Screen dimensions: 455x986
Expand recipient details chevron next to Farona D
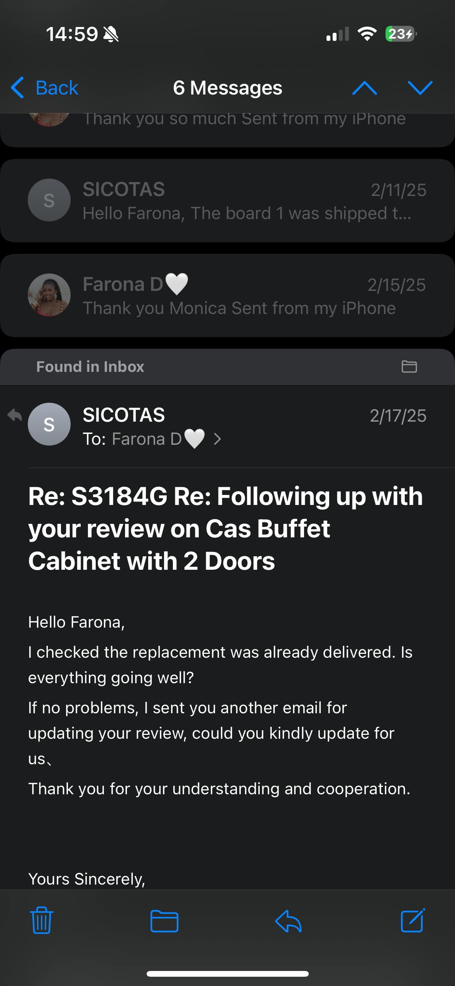[218, 439]
